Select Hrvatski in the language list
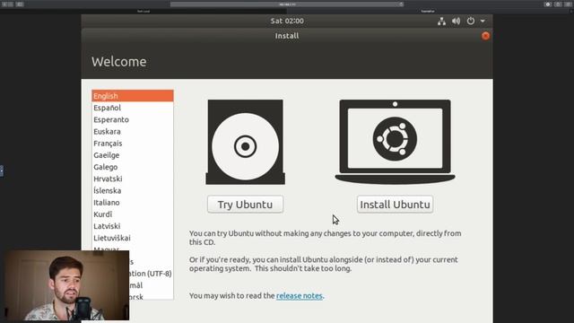The image size is (574, 323). (x=133, y=179)
